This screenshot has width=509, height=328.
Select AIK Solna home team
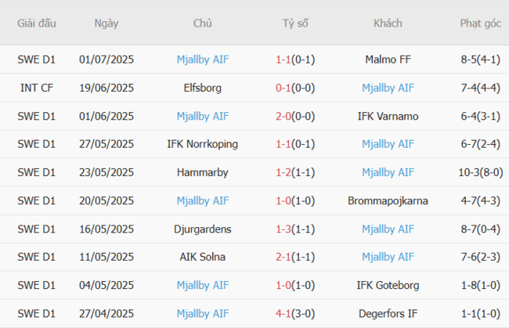pyautogui.click(x=203, y=257)
